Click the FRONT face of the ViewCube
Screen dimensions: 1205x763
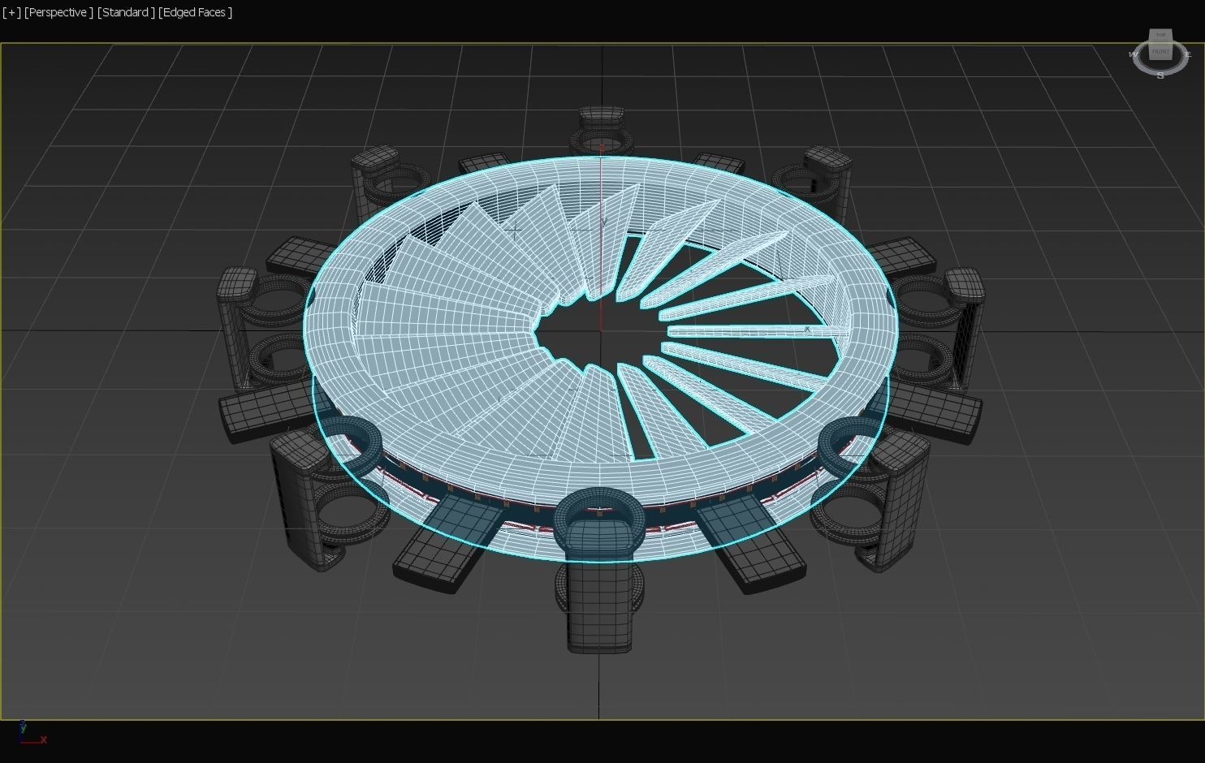[1160, 52]
